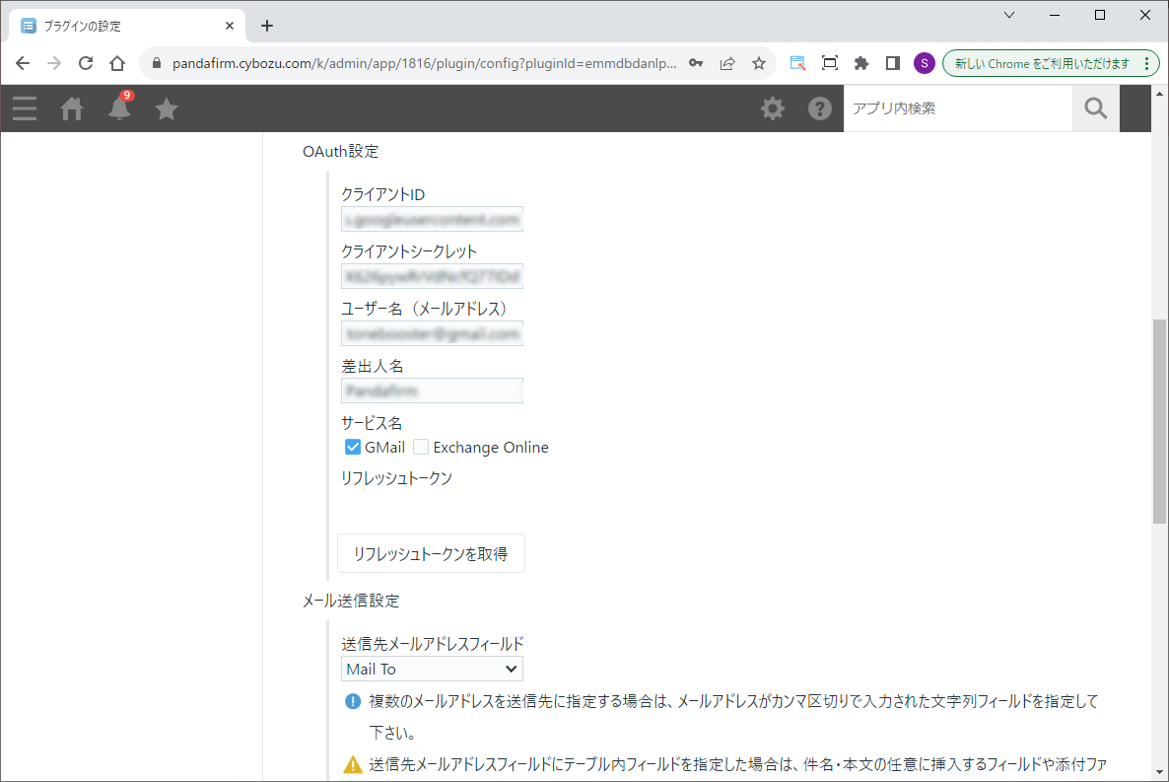Open the kintone hamburger menu
This screenshot has width=1169, height=782.
coord(25,108)
